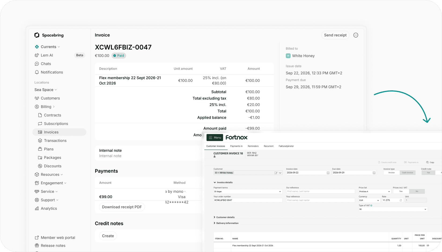
Task: Select Invoices in the sidebar
Action: (59, 132)
